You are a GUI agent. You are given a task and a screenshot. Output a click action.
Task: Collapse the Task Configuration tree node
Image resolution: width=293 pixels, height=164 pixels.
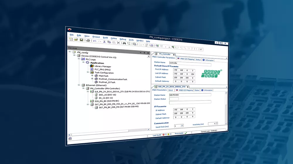(88, 73)
